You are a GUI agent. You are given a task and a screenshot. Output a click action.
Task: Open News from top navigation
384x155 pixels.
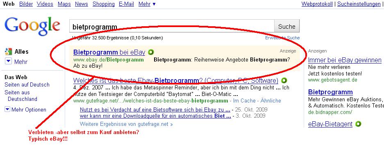pos(82,4)
